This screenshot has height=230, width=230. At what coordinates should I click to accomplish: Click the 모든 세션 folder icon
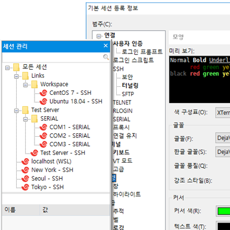tap(16, 67)
